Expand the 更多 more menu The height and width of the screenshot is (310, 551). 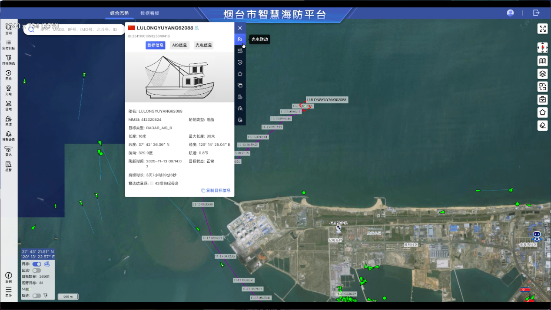tap(8, 291)
